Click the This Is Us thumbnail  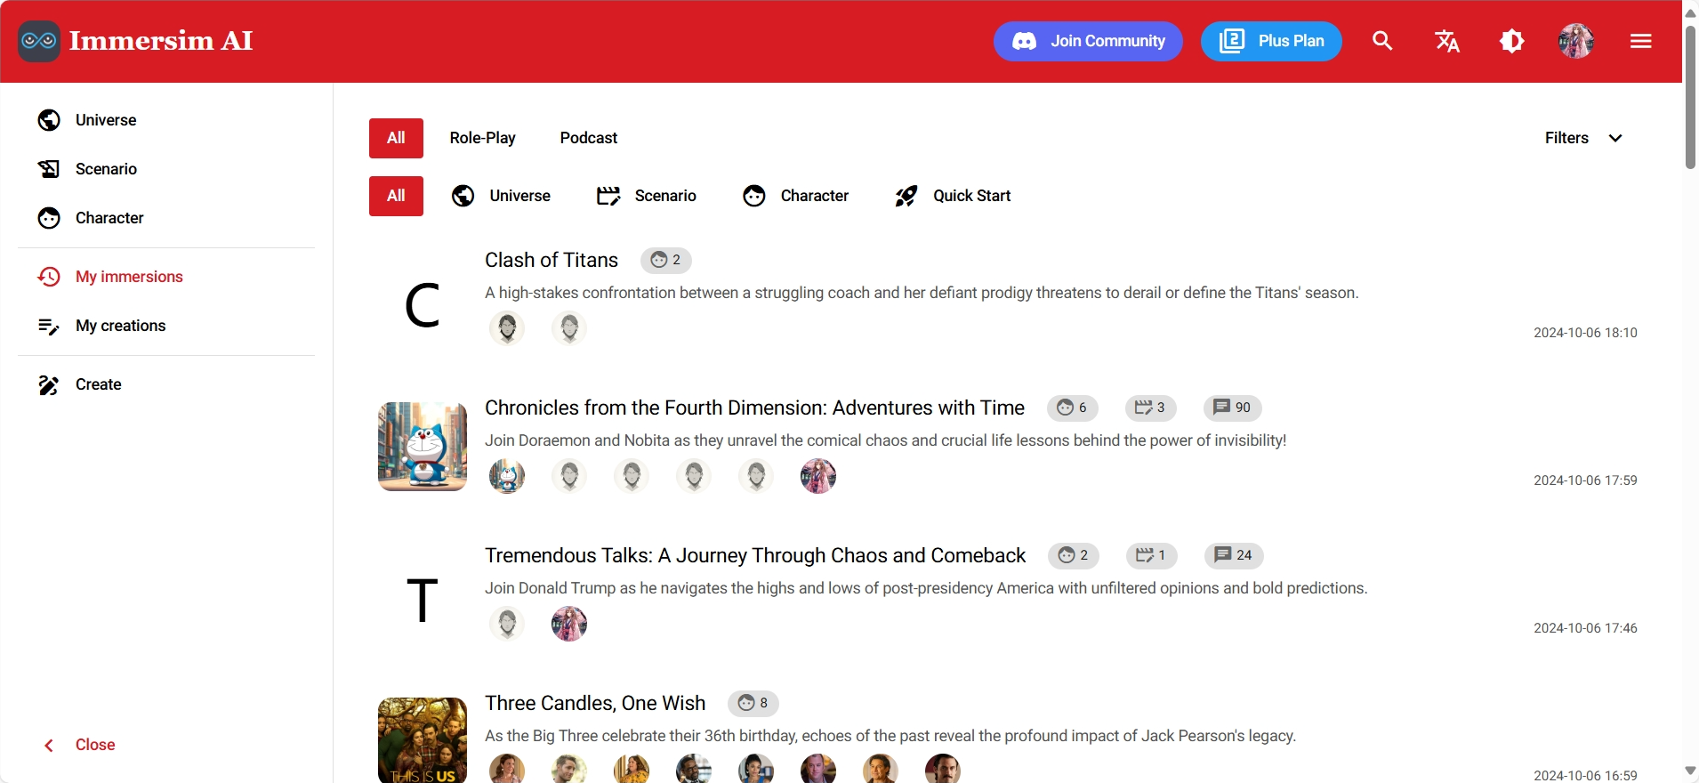423,740
